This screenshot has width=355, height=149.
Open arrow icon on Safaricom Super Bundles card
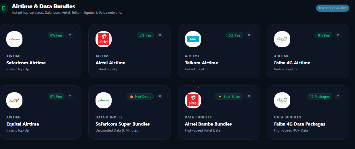point(159,96)
